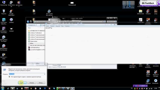Image resolution: width=160 pixels, height=90 pixels.
Task: Click the RU language indicator in system tray
Action: (x=132, y=88)
